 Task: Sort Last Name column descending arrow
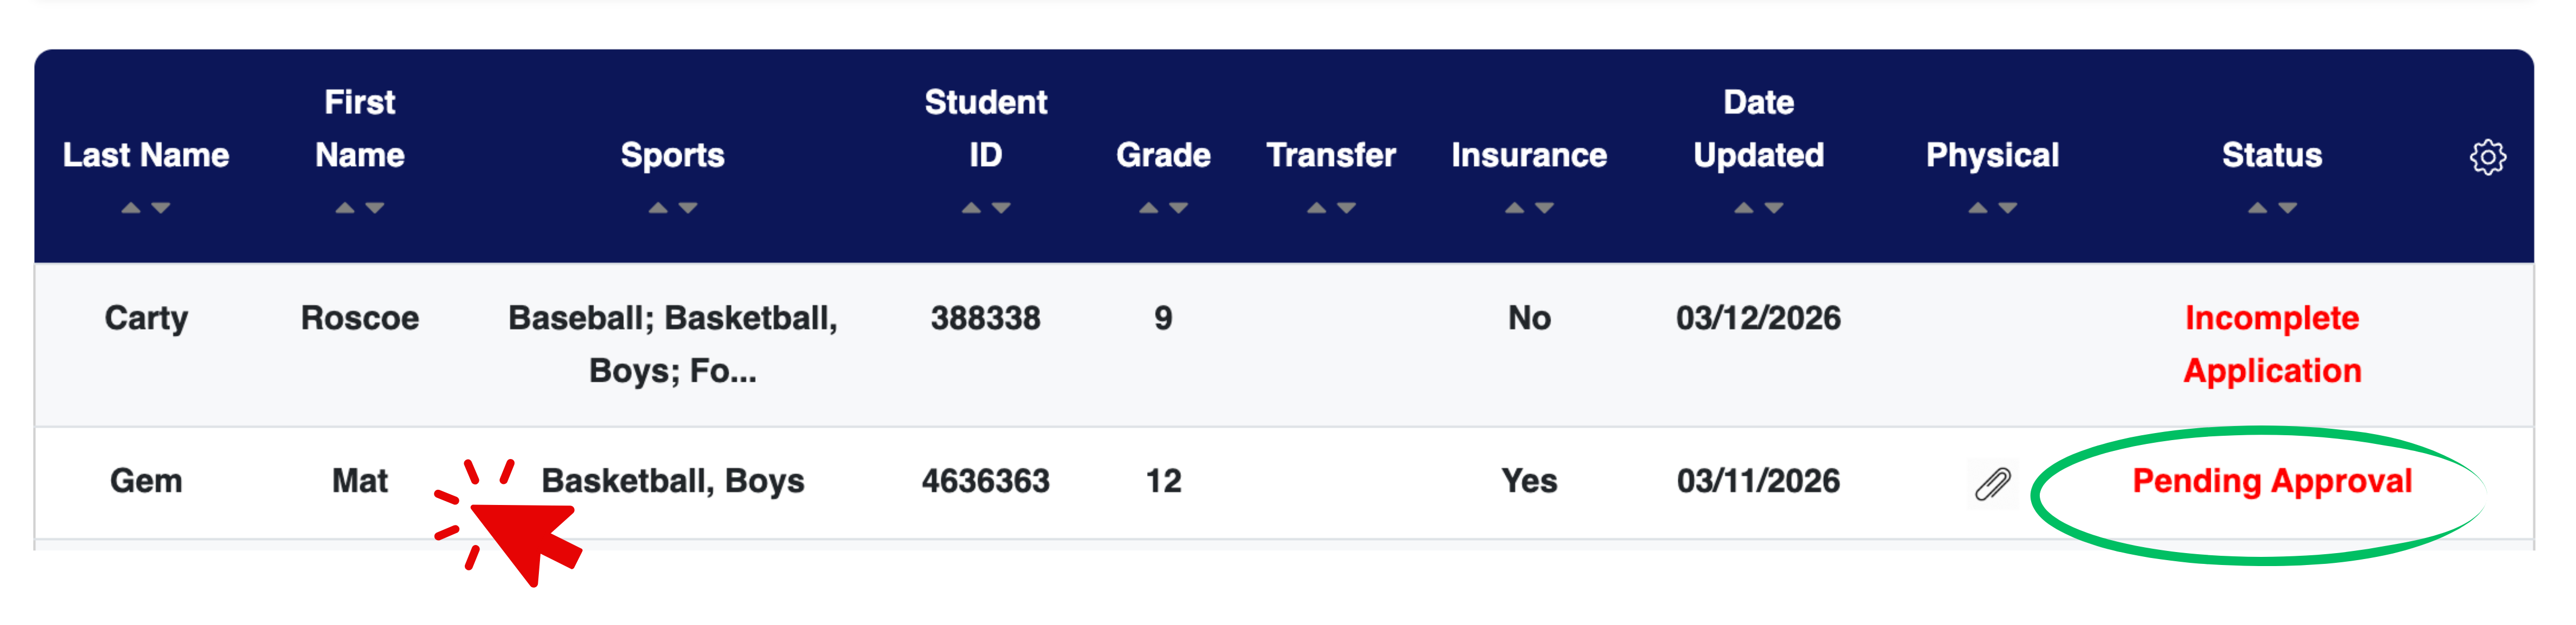(161, 208)
